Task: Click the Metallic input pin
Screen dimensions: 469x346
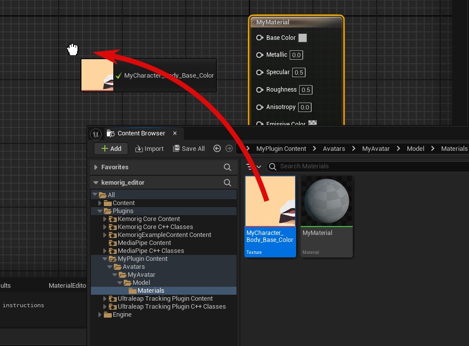Action: pyautogui.click(x=260, y=55)
